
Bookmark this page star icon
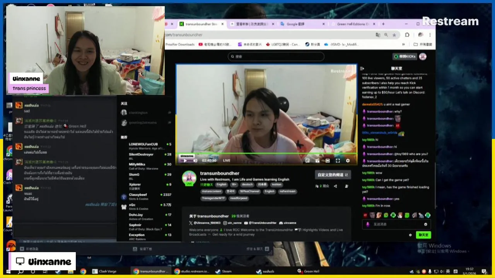(x=394, y=35)
